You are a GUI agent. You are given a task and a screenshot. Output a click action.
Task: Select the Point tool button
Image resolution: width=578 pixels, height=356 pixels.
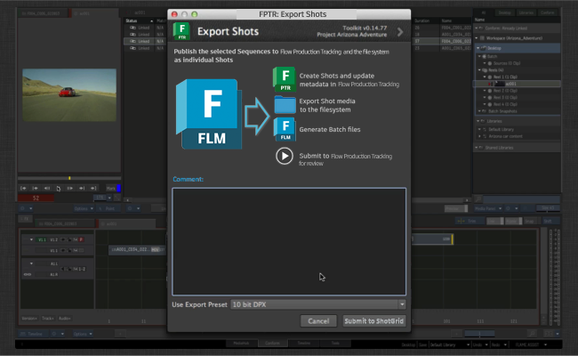(108, 208)
